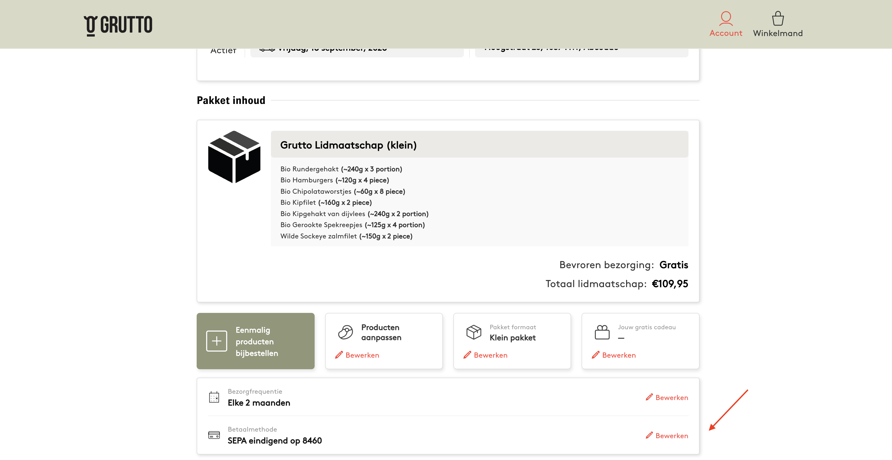Viewport: 892px width, 460px height.
Task: Select the Grutto Lidmaatschap (klein) heading
Action: [x=348, y=145]
